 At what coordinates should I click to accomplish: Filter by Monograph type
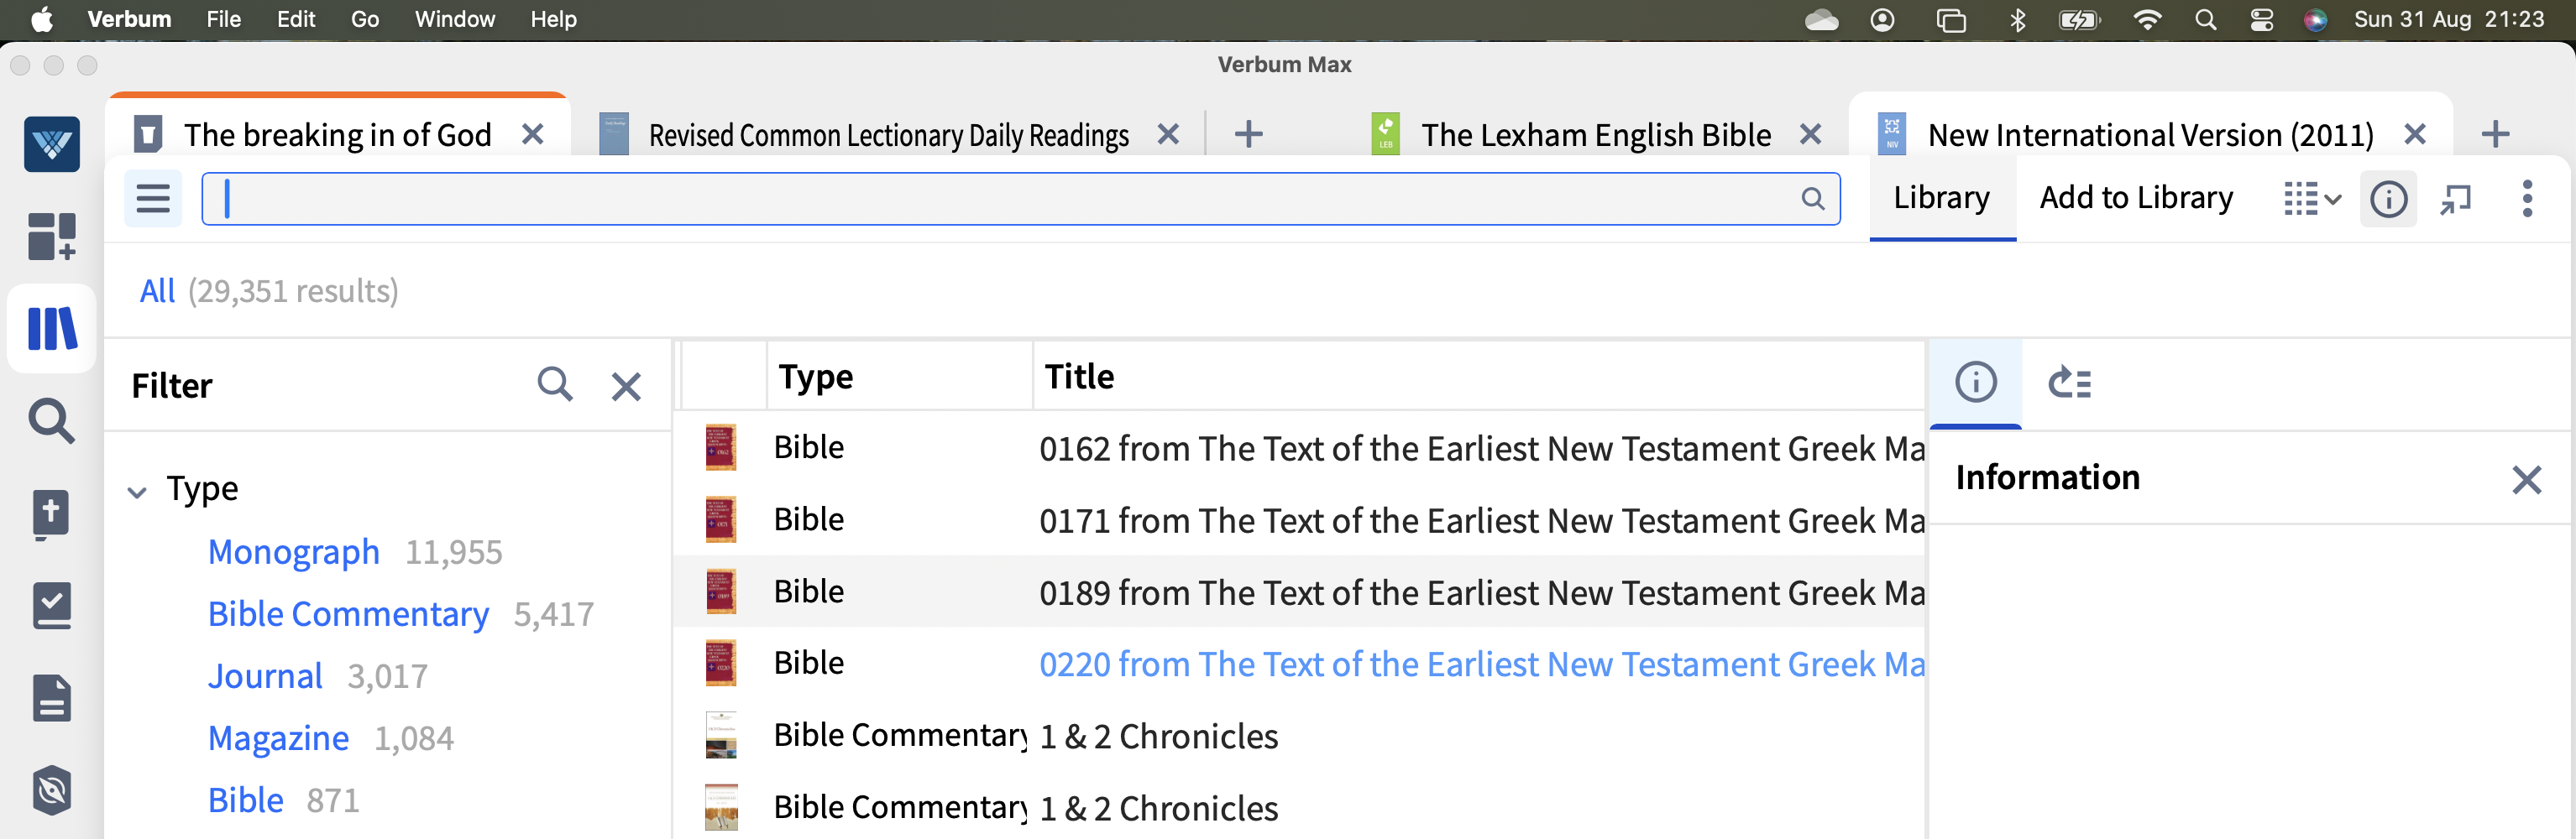click(x=294, y=551)
